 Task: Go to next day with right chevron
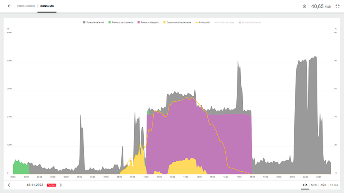pos(61,185)
